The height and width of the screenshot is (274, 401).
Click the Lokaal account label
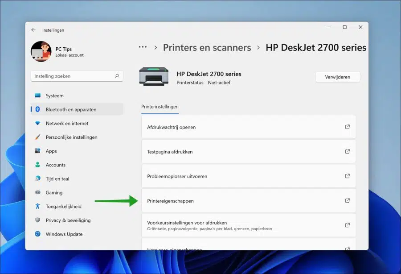[x=70, y=55]
